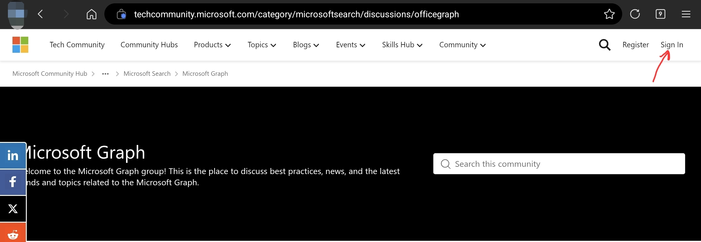The width and height of the screenshot is (701, 242).
Task: Show site security info via lock icon
Action: click(121, 14)
